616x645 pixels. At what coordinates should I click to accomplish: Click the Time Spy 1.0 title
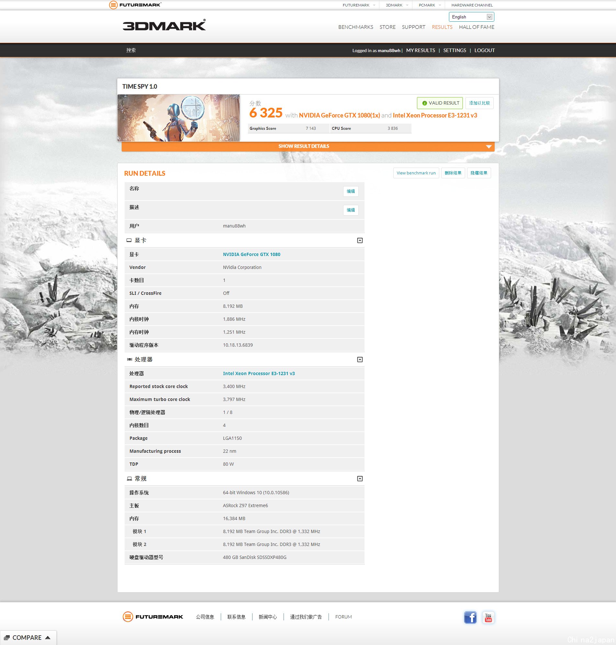coord(140,86)
